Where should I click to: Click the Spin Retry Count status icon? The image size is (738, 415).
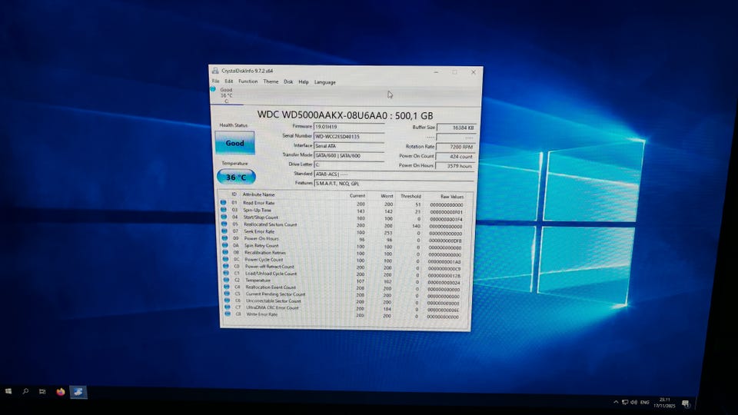click(x=225, y=245)
